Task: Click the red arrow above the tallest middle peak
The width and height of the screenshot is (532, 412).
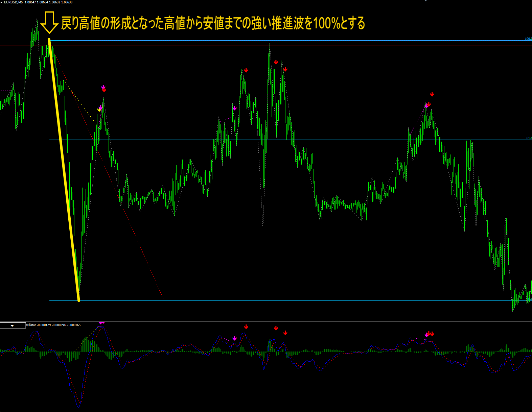Action: (x=276, y=62)
